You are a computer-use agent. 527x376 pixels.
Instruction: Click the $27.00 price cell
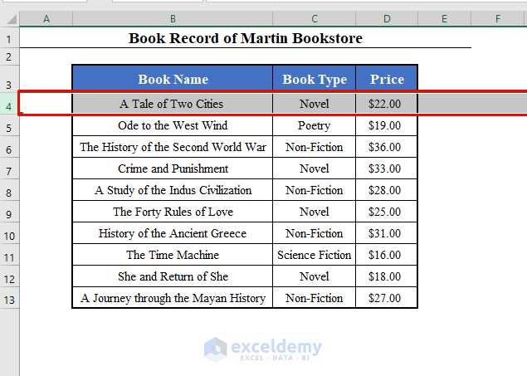[x=383, y=298]
